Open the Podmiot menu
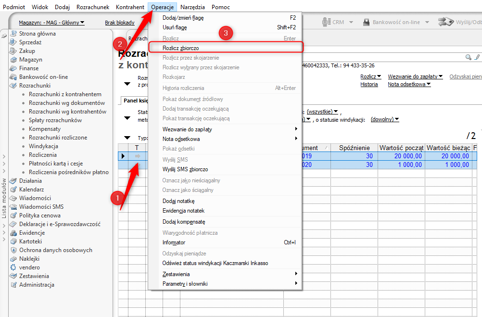The width and height of the screenshot is (482, 317). pyautogui.click(x=14, y=7)
